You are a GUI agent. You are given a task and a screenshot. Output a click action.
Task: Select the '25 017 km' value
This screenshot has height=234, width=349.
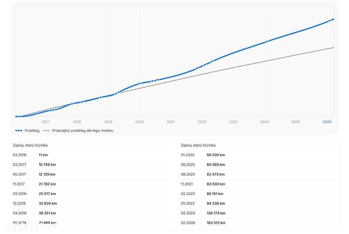[47, 194]
